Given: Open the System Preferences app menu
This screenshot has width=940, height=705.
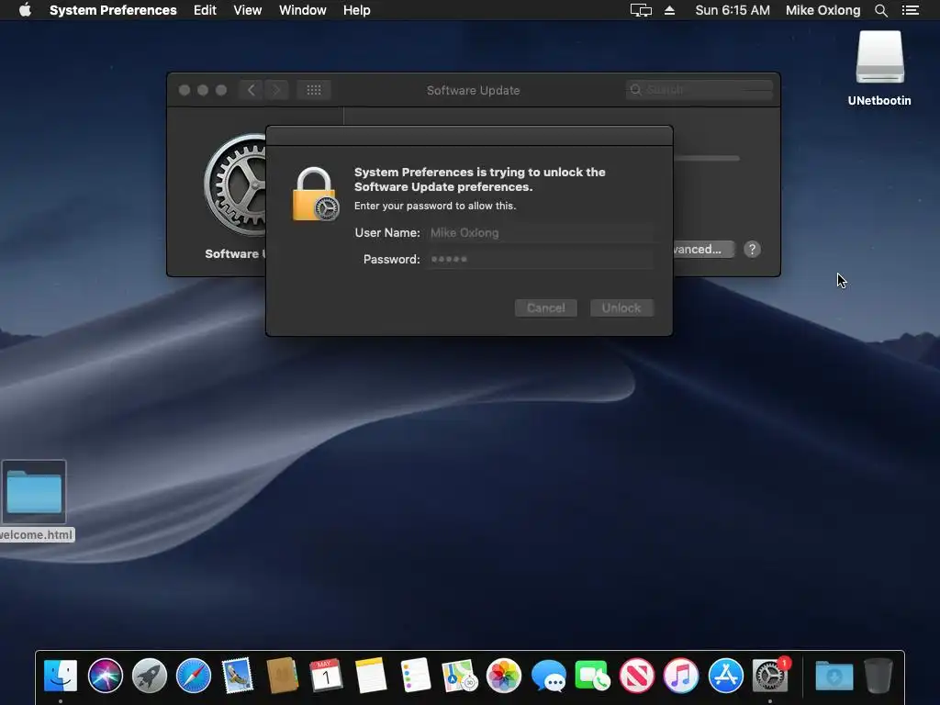Looking at the screenshot, I should tap(113, 10).
